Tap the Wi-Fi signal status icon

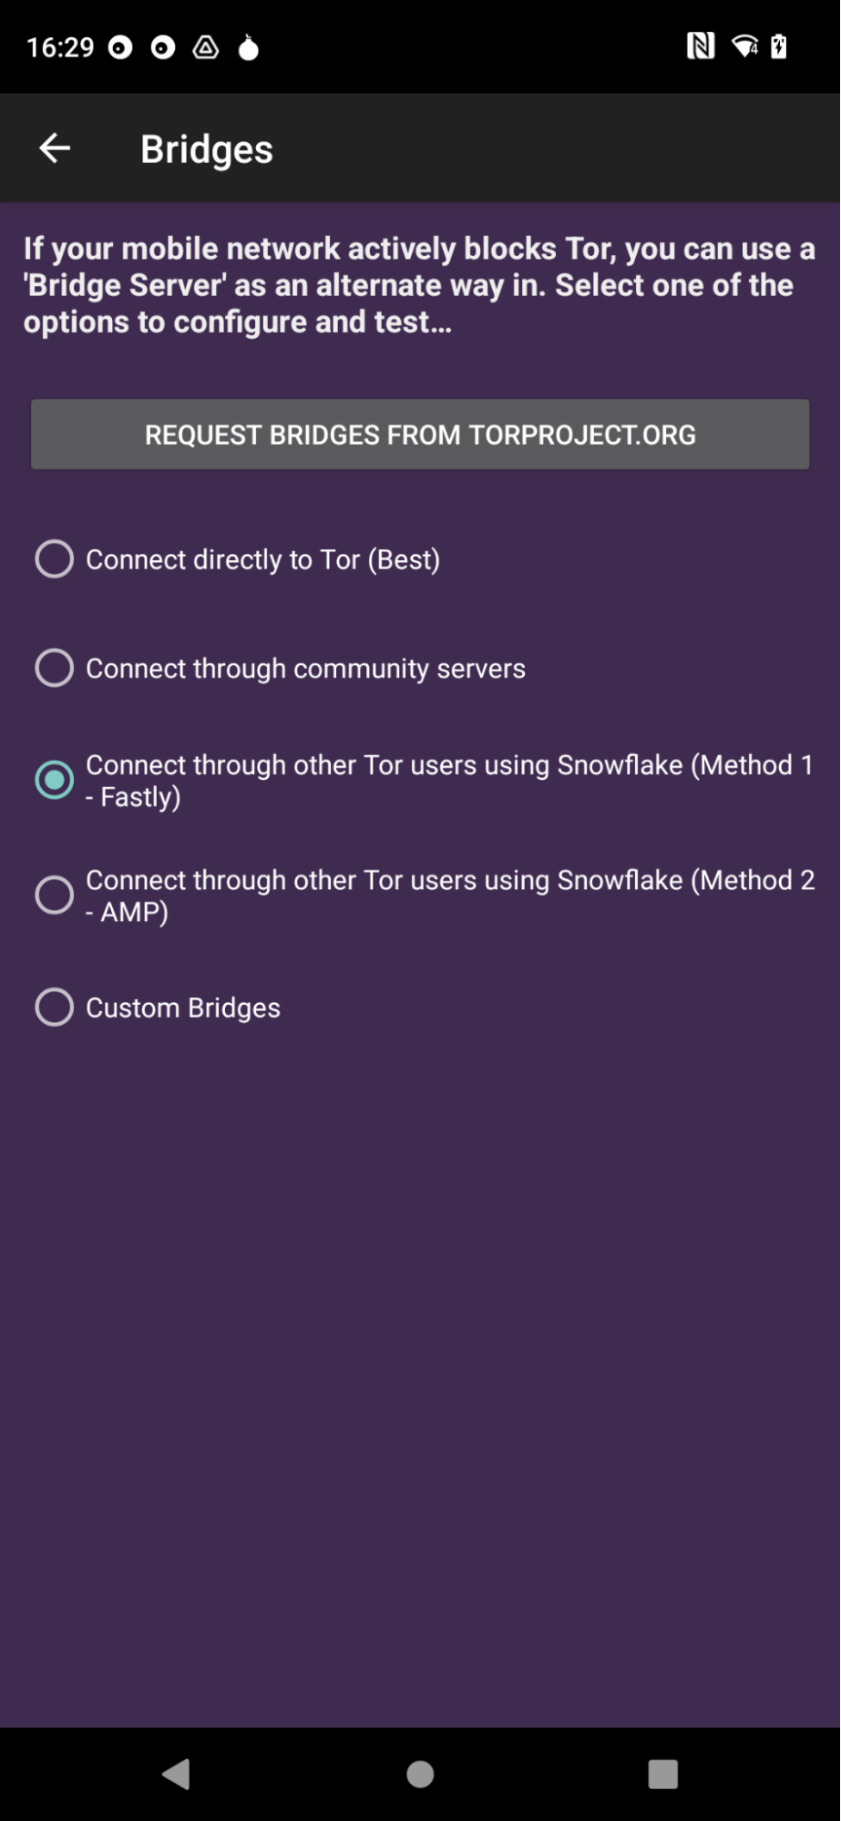(744, 46)
